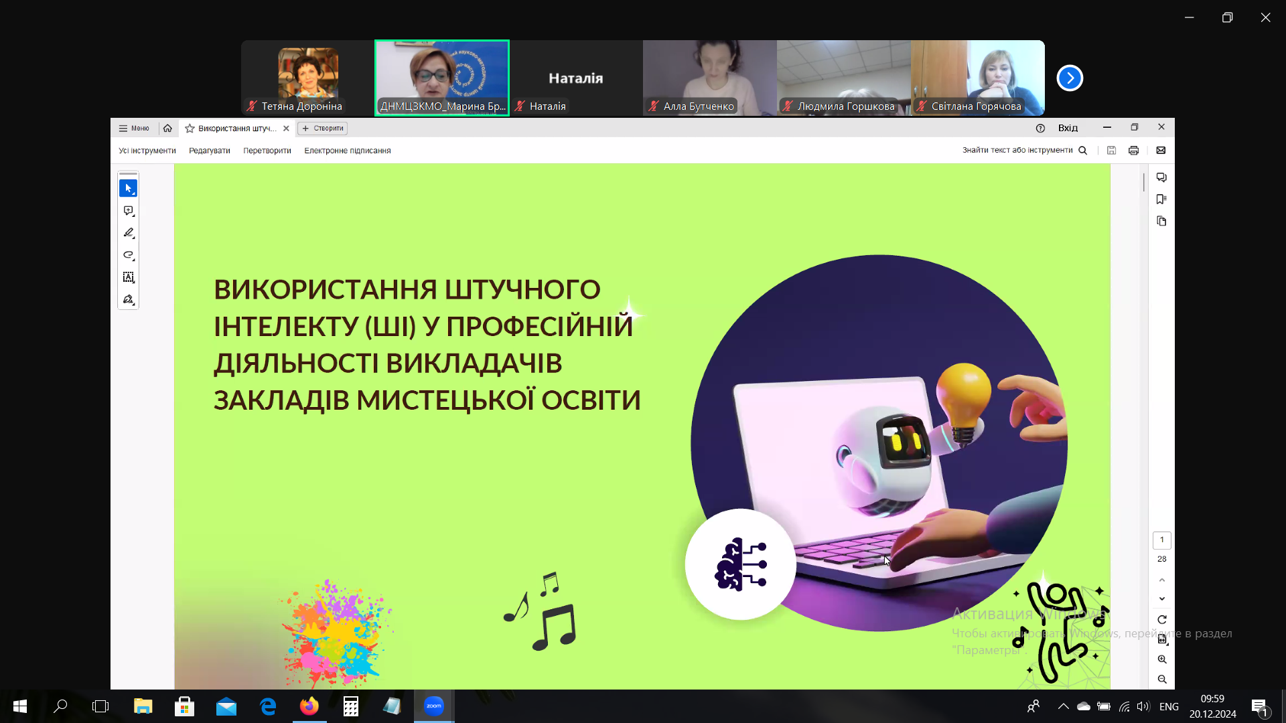Image resolution: width=1286 pixels, height=723 pixels.
Task: Open the Перетворити menu
Action: (x=267, y=151)
